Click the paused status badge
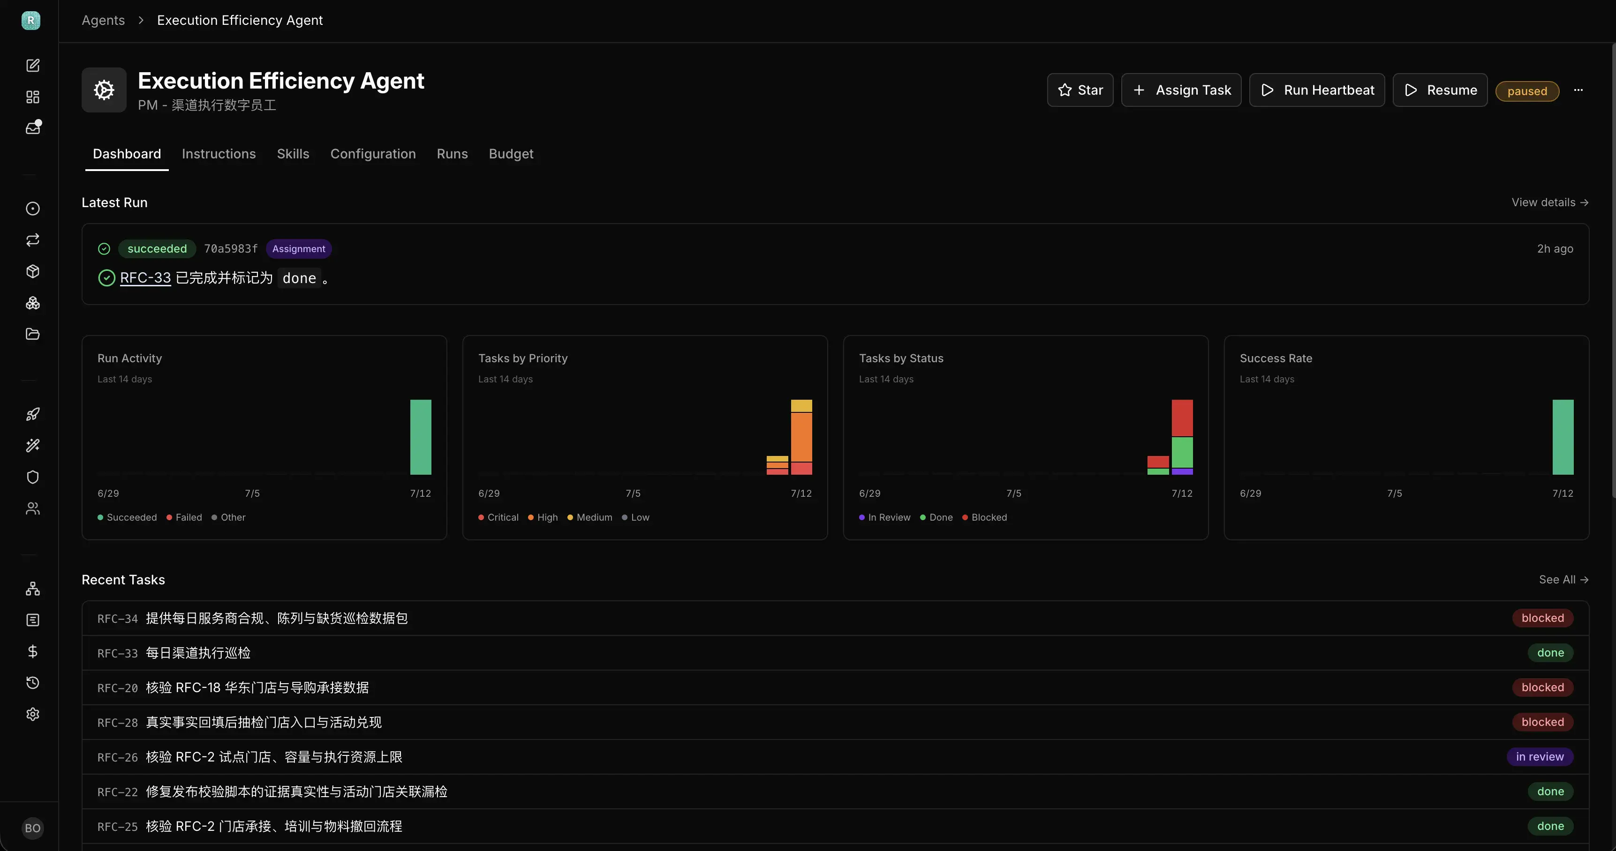The image size is (1616, 851). pos(1527,91)
